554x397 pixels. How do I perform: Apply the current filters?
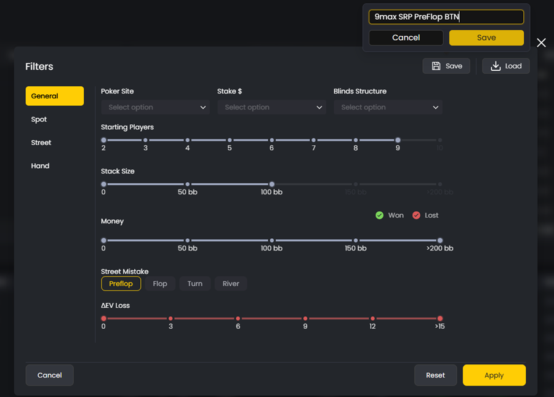tap(494, 375)
